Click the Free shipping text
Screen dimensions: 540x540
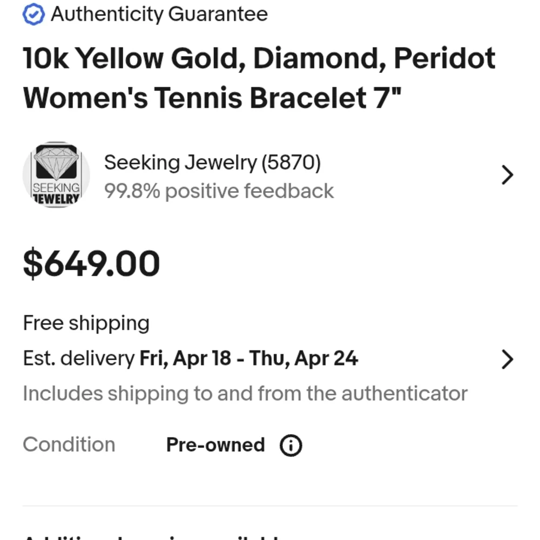86,323
